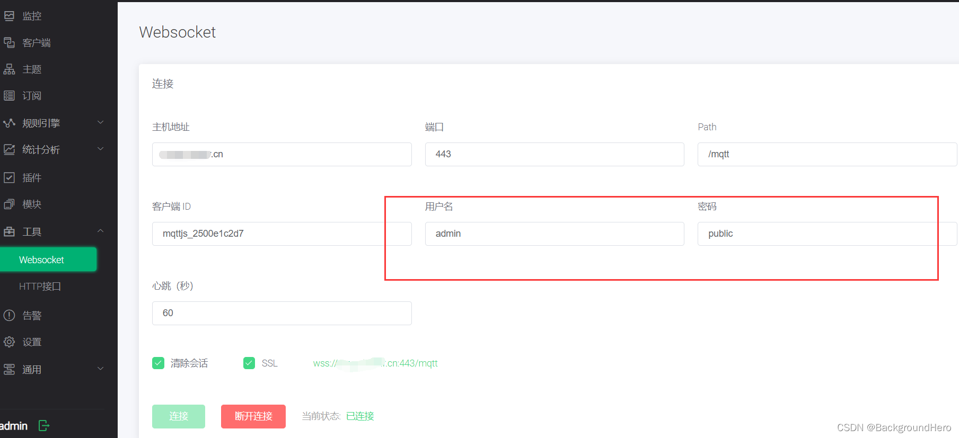Click the logout icon beside admin
Viewport: 959px width, 438px height.
(44, 425)
